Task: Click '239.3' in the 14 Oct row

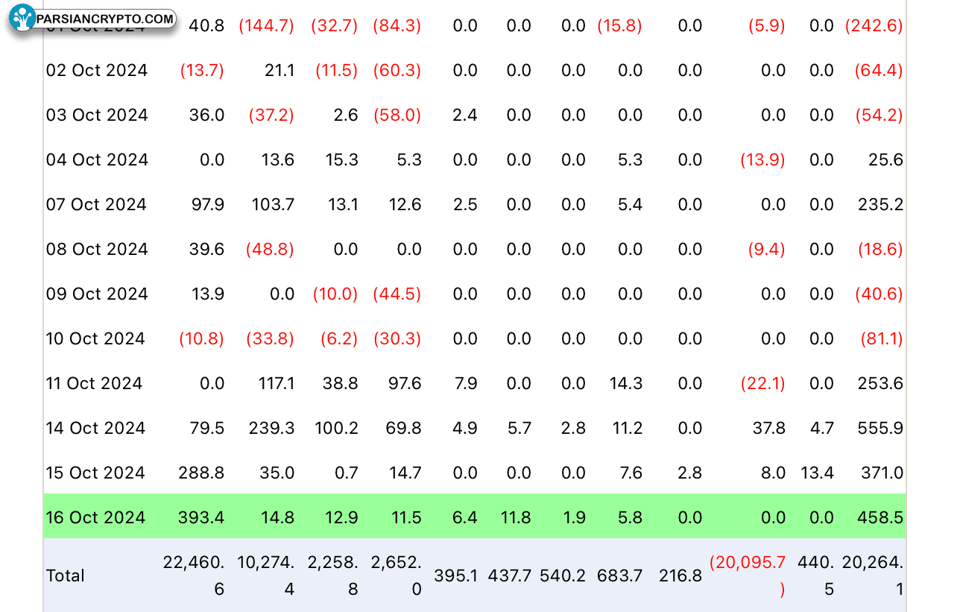Action: (x=271, y=428)
